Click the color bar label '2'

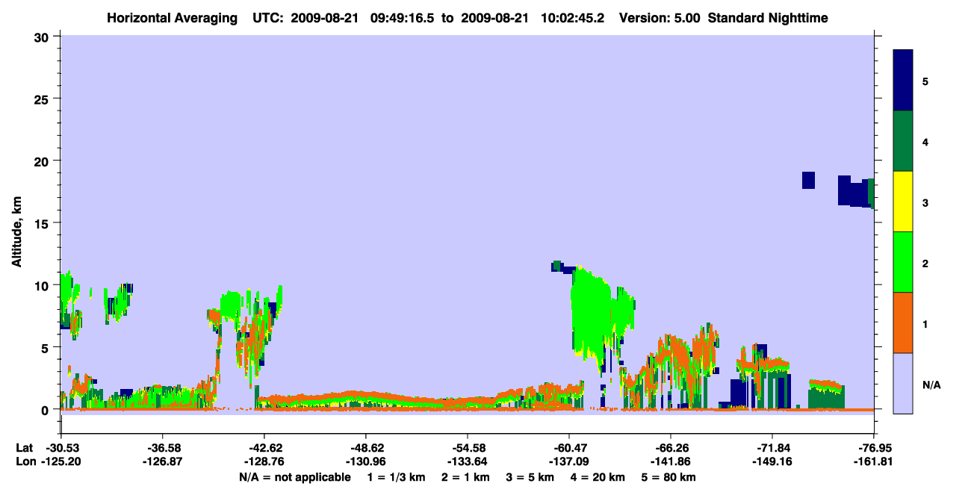coord(925,263)
